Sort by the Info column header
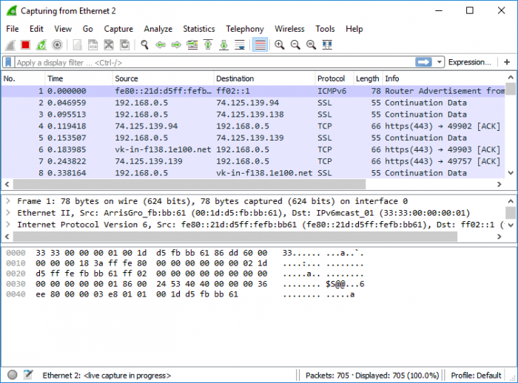The image size is (518, 383). point(444,78)
